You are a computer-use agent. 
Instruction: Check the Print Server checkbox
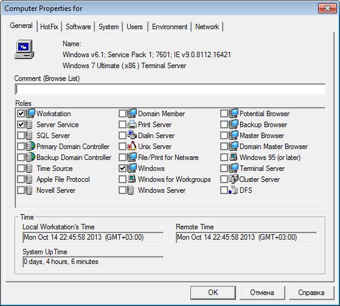coord(122,125)
